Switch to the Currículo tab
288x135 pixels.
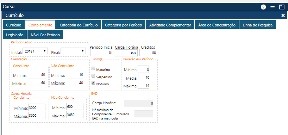pyautogui.click(x=14, y=25)
